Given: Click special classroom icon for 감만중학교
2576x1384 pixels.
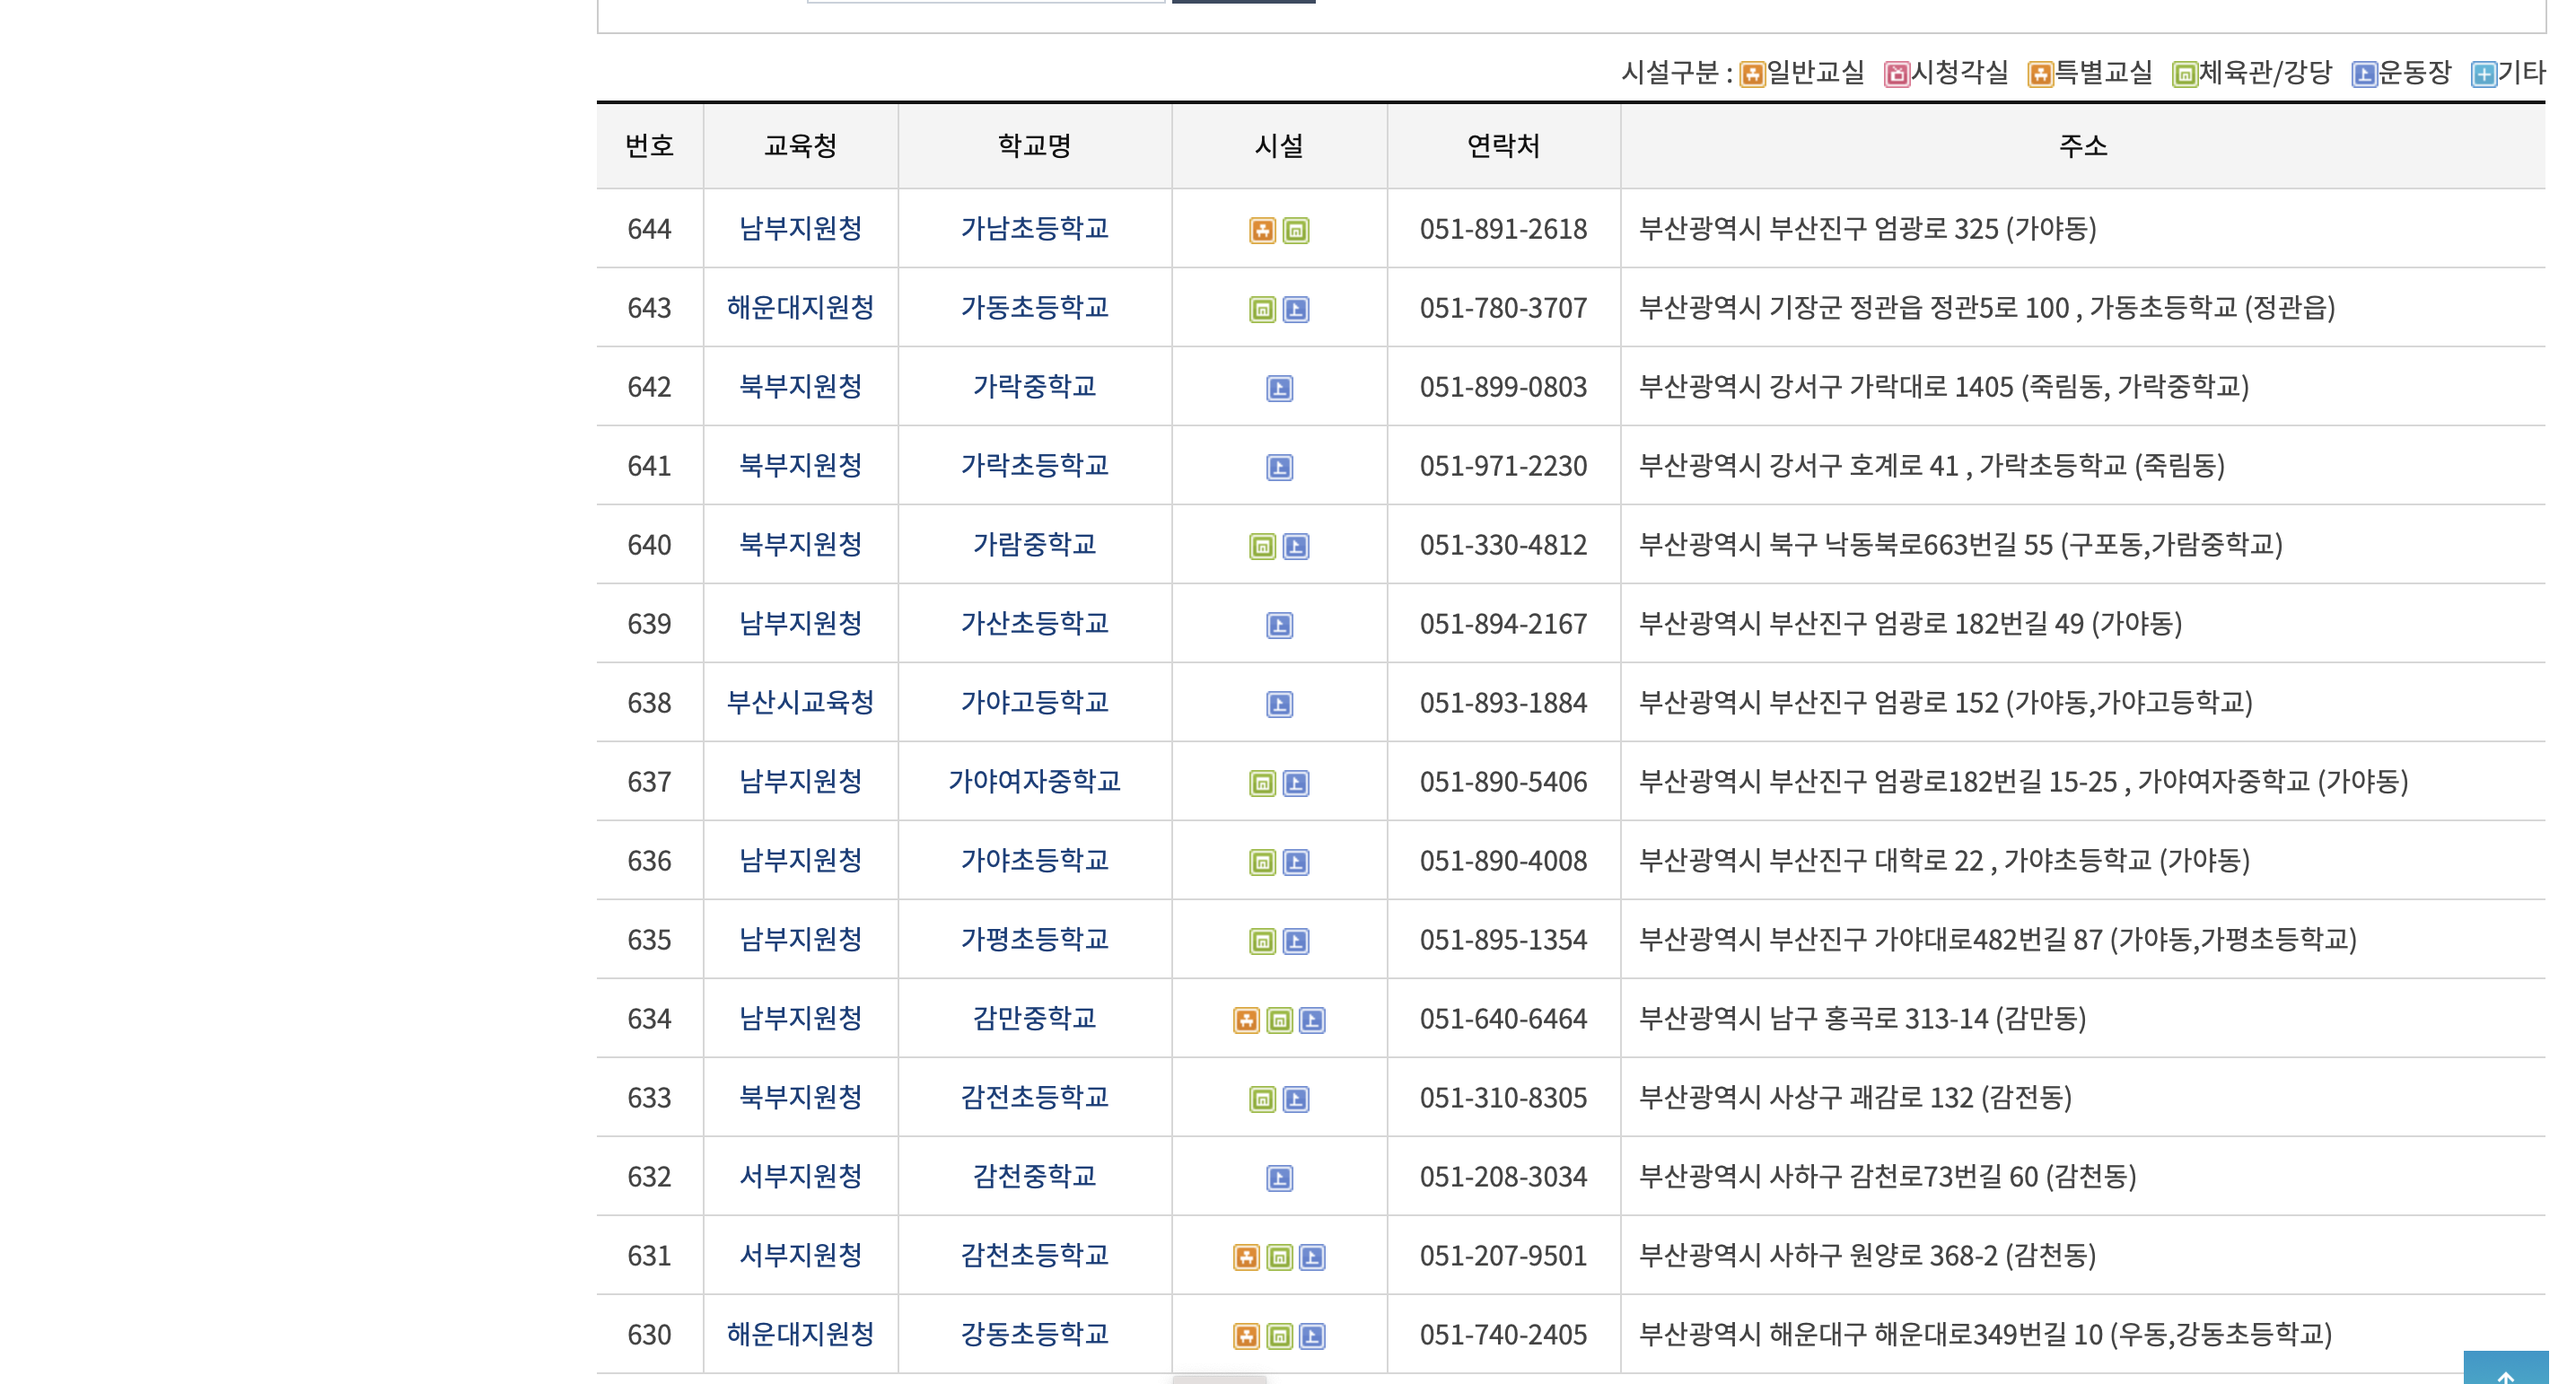Looking at the screenshot, I should pos(1246,1021).
